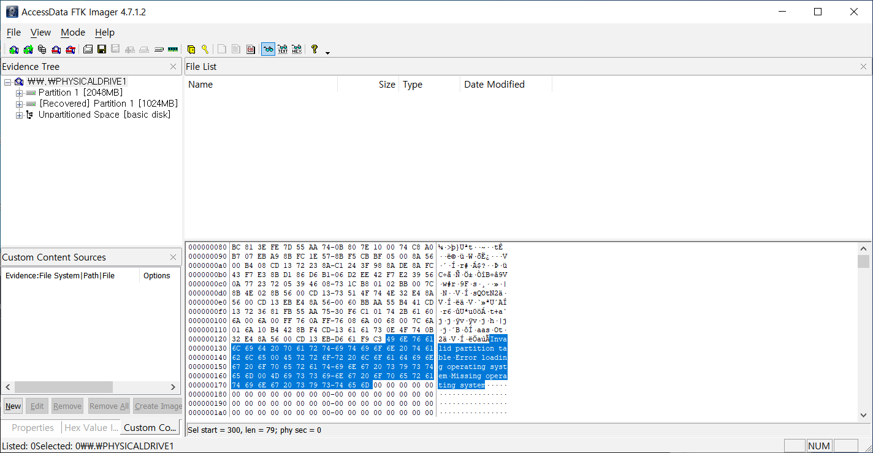Viewport: 873px width, 453px height.
Task: Click the Export Directory Listing DIR icon
Action: pos(251,50)
